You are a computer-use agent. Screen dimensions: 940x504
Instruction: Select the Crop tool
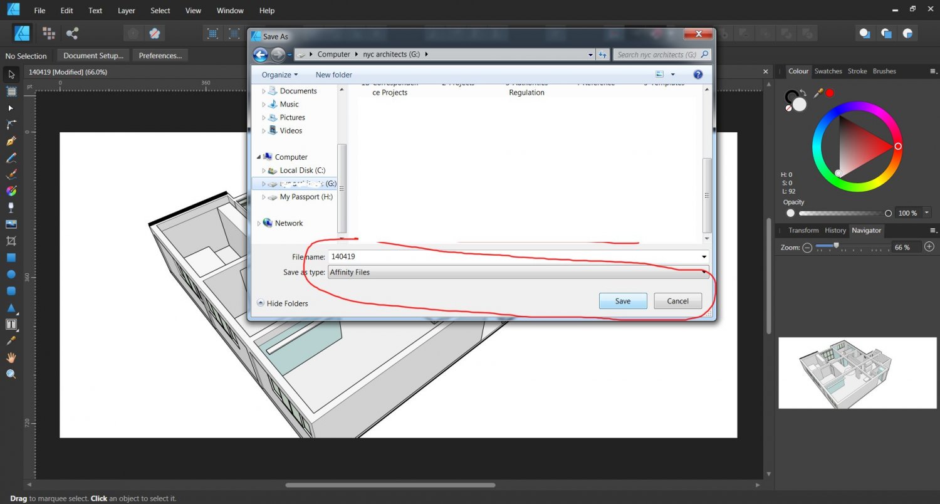coord(11,241)
